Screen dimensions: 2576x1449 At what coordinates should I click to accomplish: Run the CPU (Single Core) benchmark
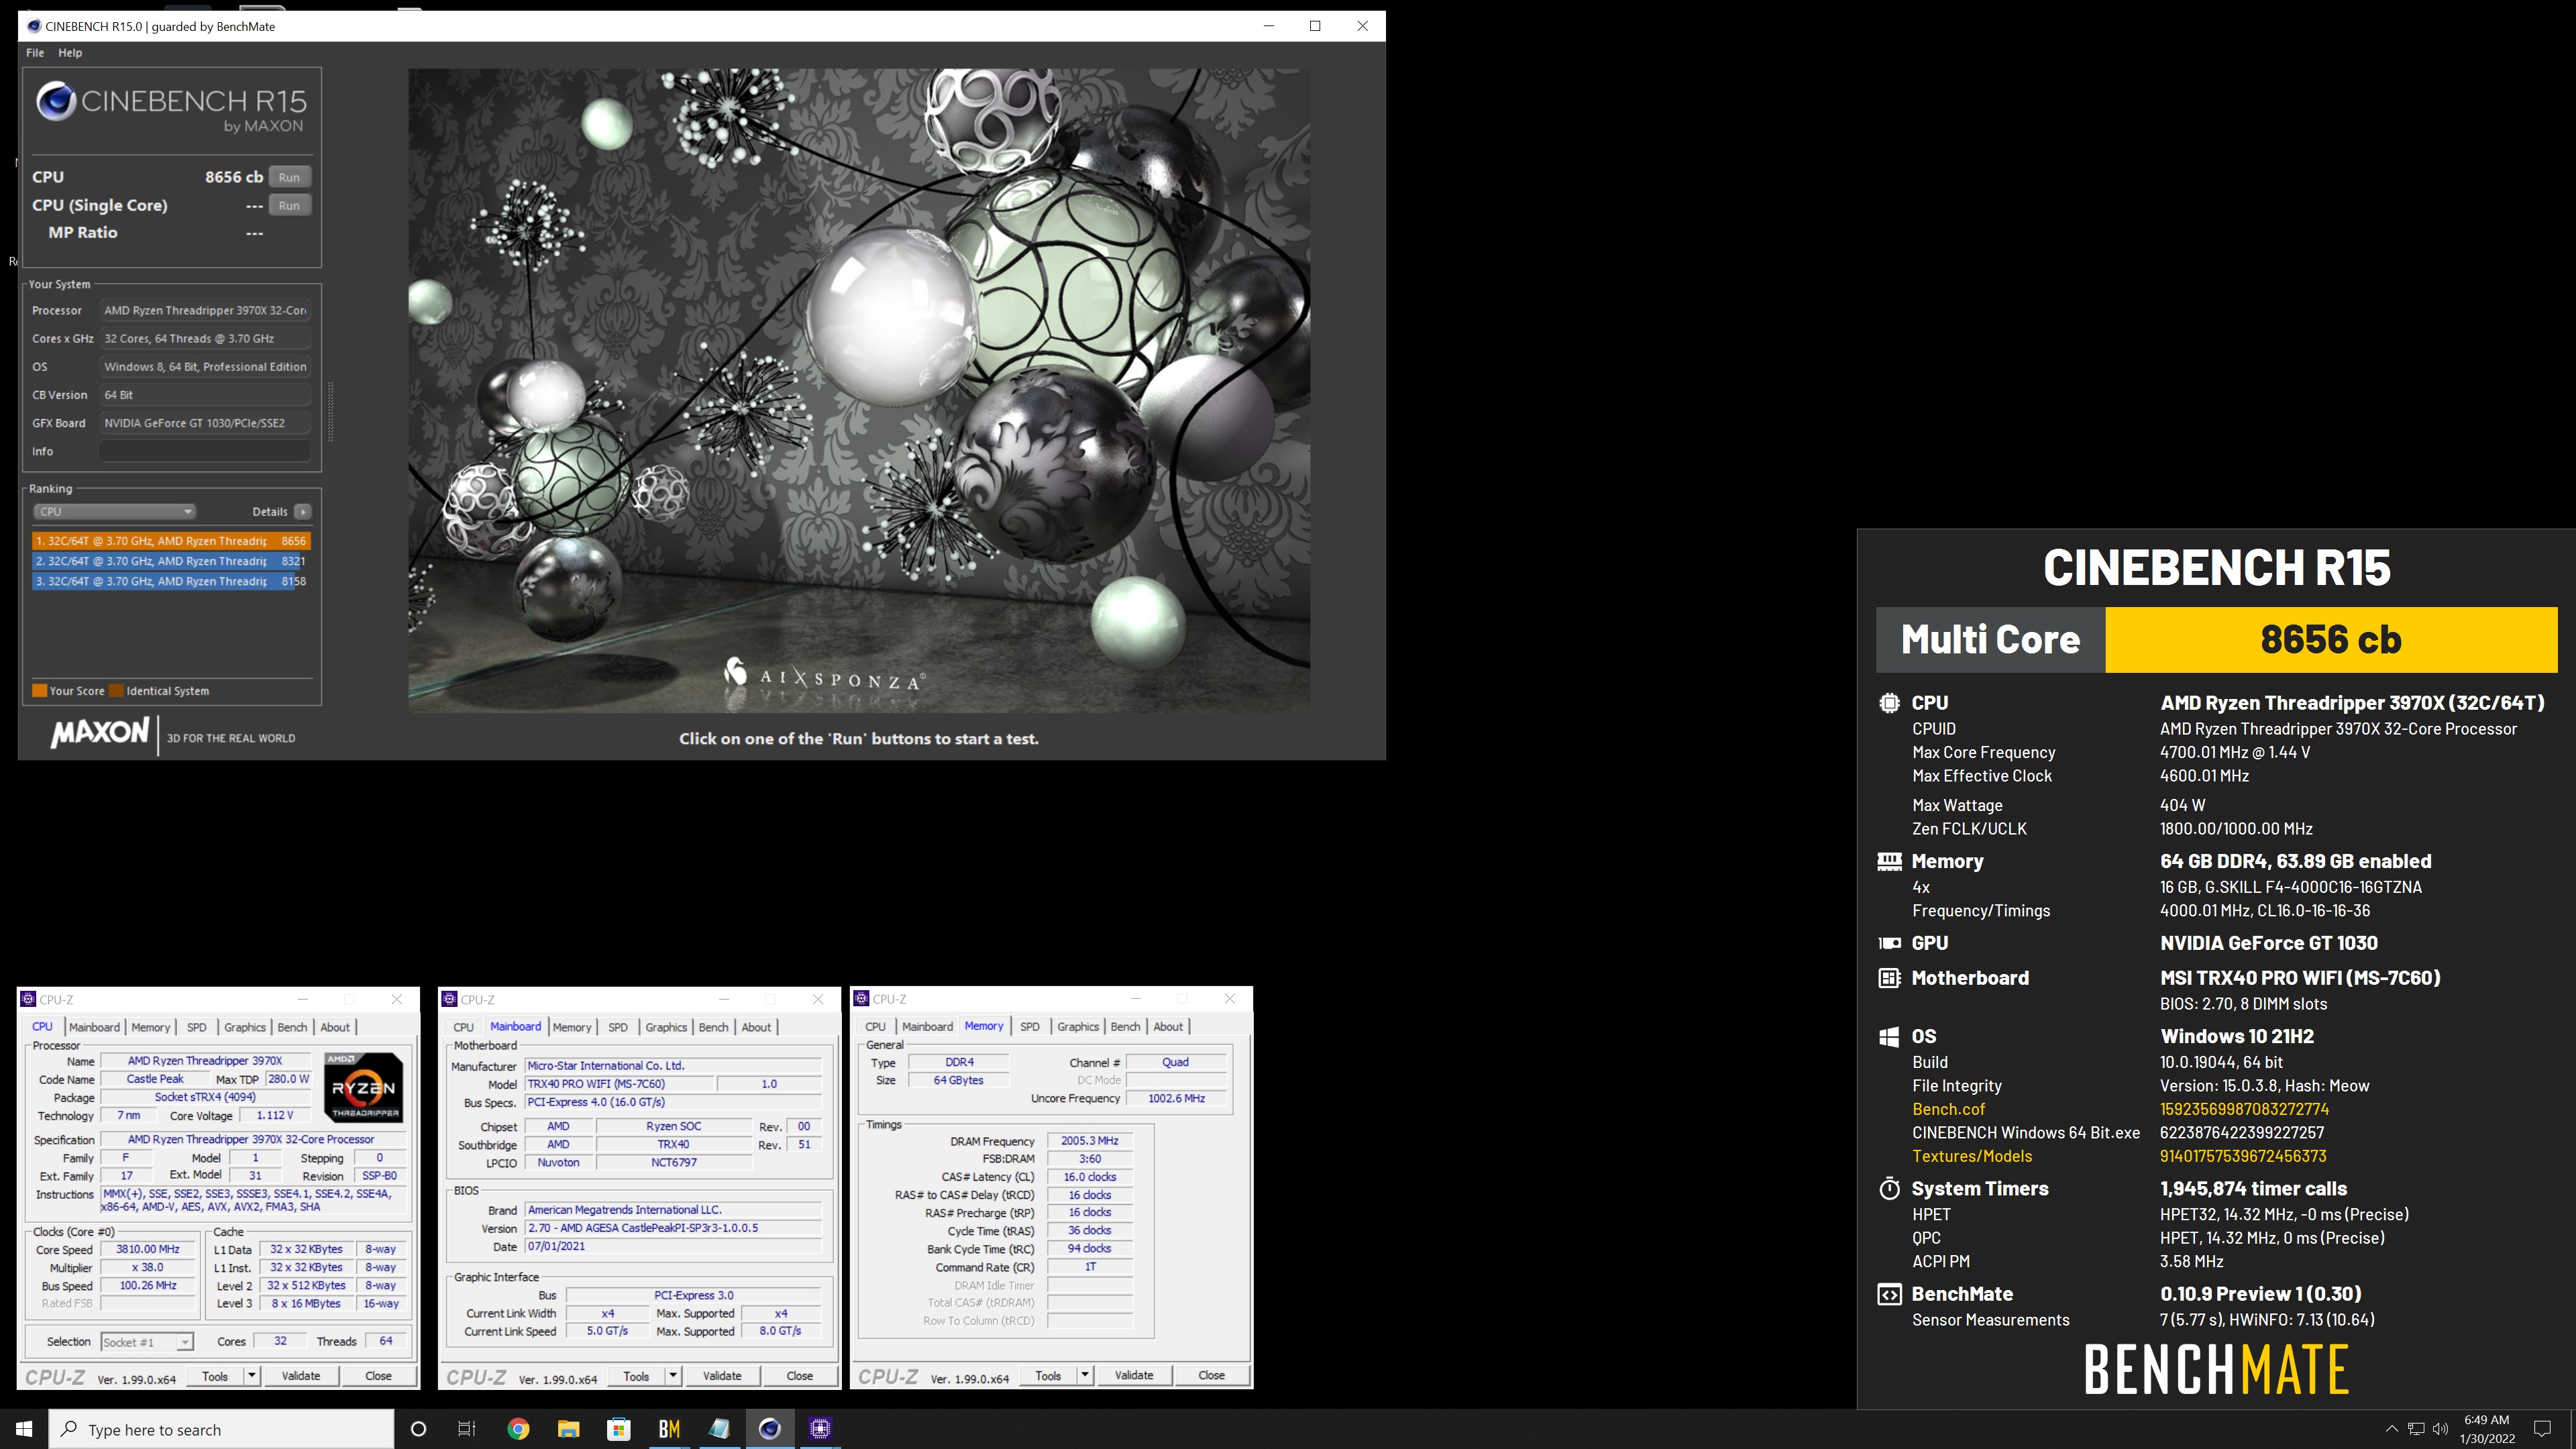click(289, 205)
